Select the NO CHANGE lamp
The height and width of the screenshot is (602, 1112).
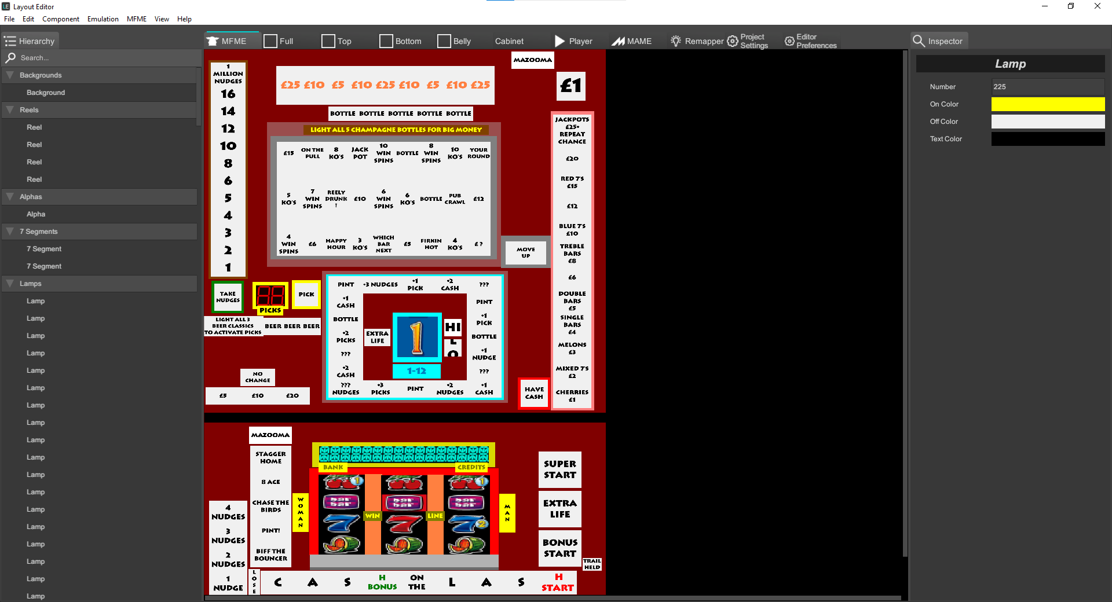point(258,377)
